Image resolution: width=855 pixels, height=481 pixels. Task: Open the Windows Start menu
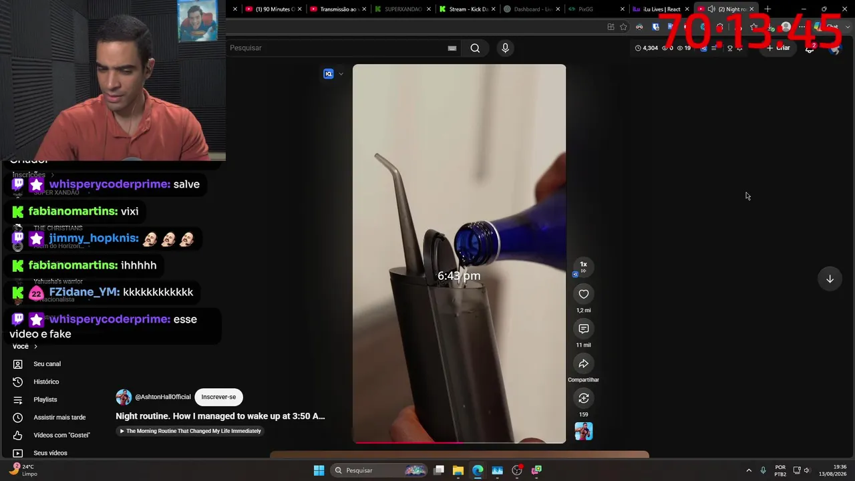(x=319, y=470)
